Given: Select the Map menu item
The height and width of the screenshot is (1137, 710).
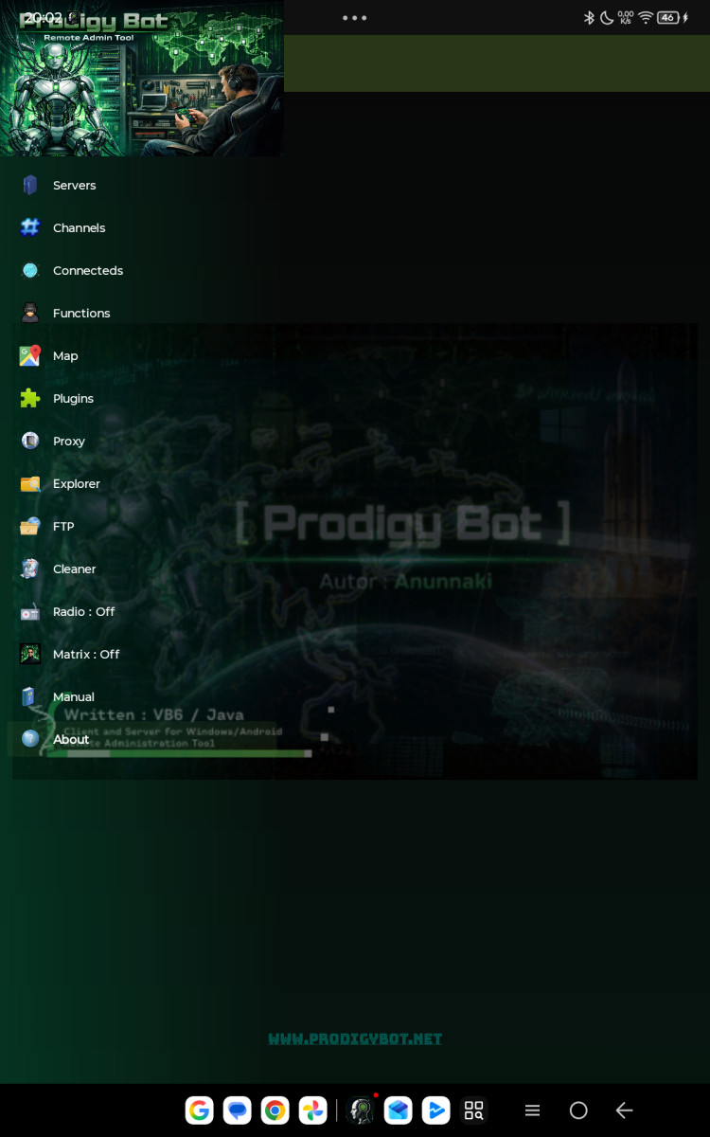Looking at the screenshot, I should 142,355.
